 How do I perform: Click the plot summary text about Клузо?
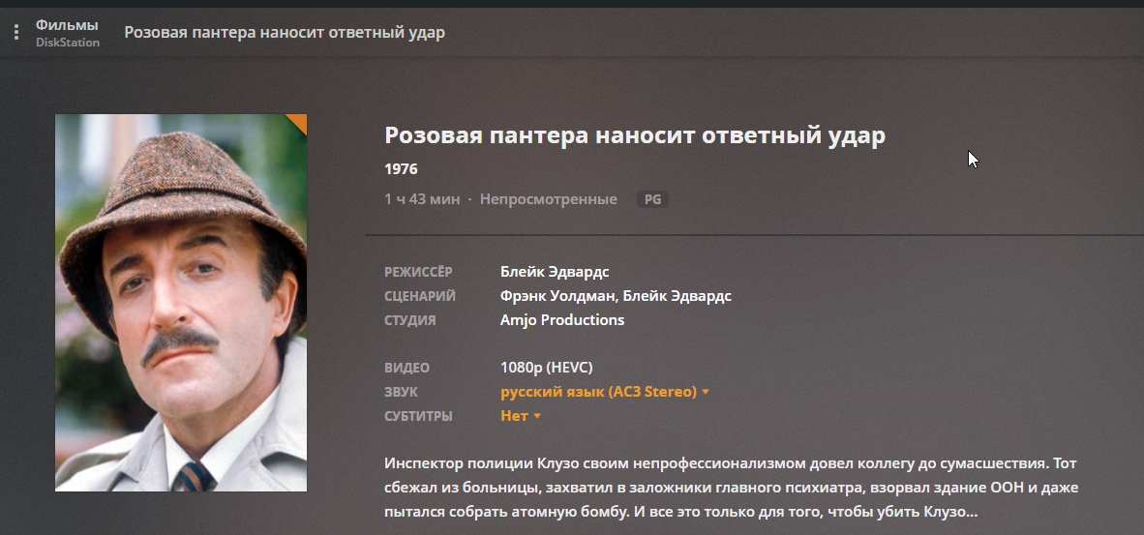pos(731,488)
